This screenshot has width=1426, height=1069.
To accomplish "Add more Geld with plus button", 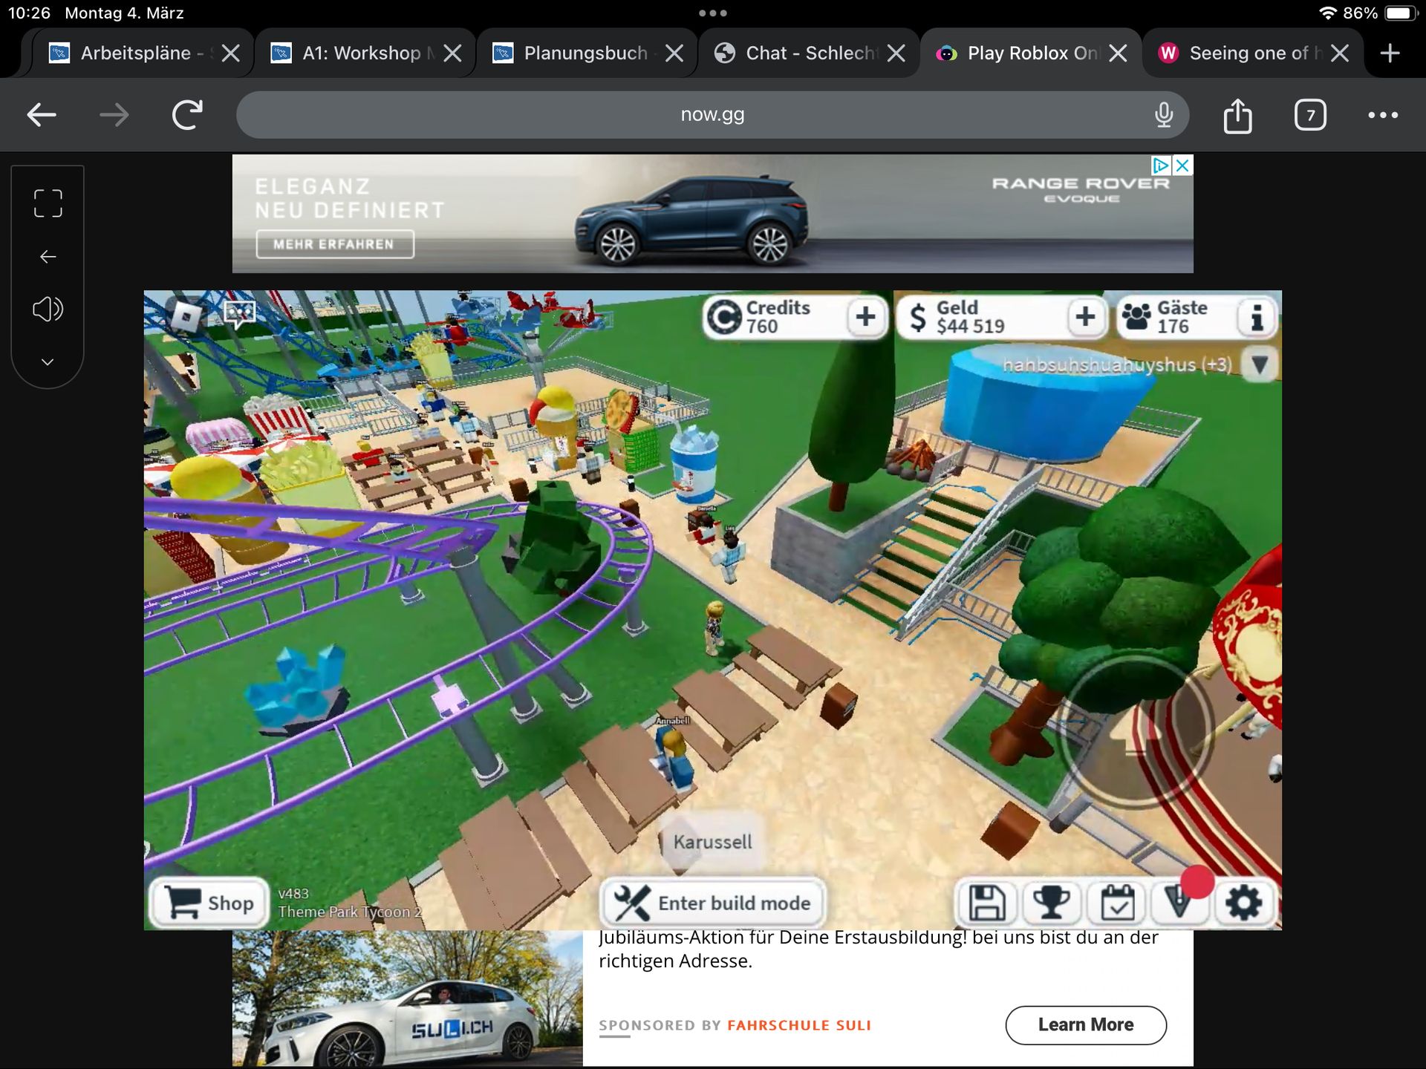I will tap(1085, 317).
